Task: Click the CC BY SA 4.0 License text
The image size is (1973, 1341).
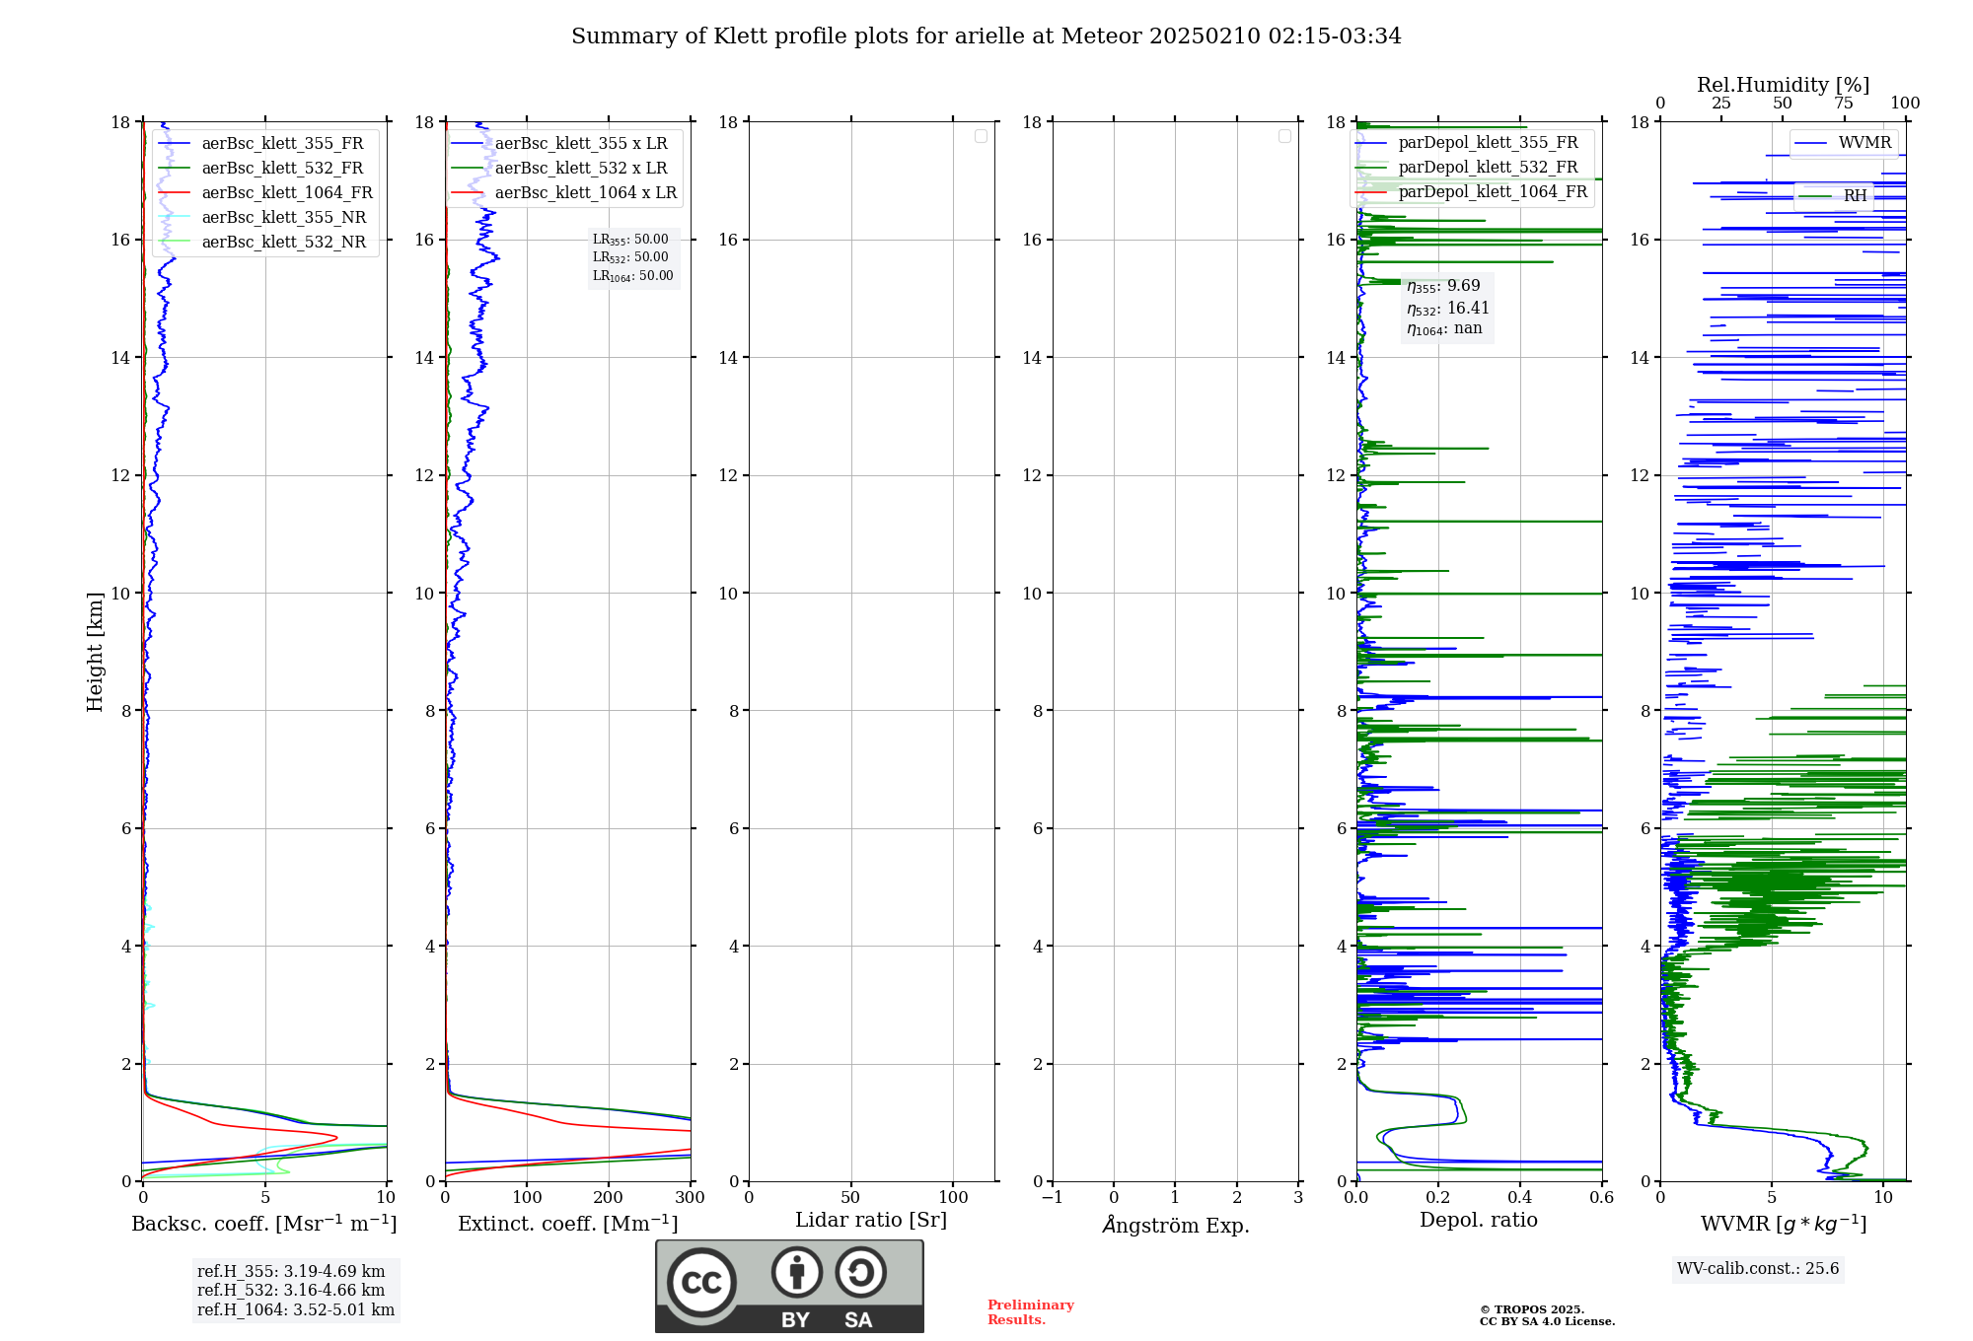Action: pos(1548,1321)
